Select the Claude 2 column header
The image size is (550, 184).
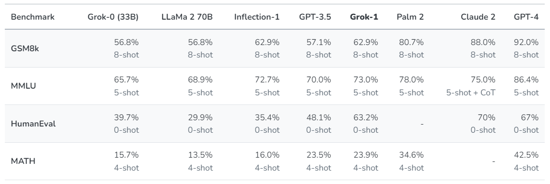tap(478, 17)
